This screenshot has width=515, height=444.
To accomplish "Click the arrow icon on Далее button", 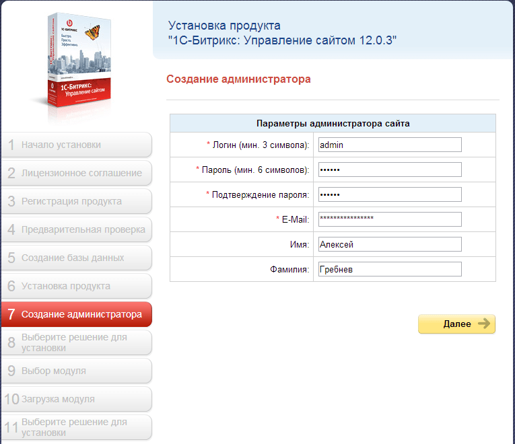I will point(484,324).
